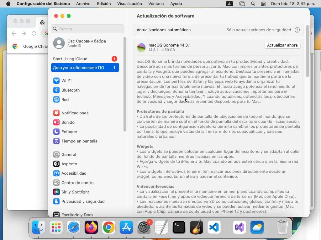Screen dimensions: 321x240
Task: Click the update details scrollbar
Action: 307,52
